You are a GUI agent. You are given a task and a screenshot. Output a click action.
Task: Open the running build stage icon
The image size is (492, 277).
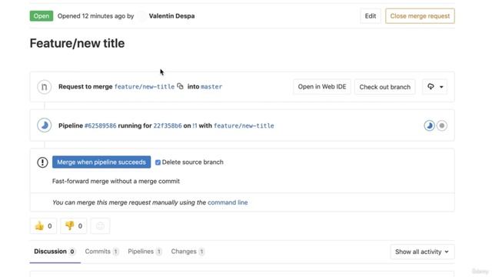click(429, 125)
